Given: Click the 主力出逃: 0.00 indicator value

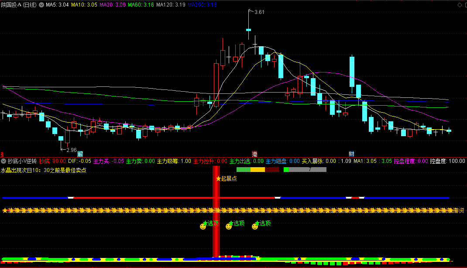Looking at the screenshot, I should [247, 161].
